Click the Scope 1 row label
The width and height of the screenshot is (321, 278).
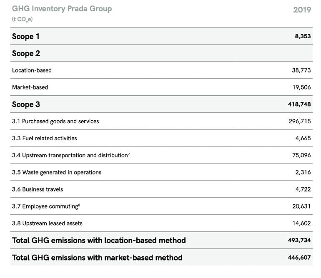tap(26, 36)
